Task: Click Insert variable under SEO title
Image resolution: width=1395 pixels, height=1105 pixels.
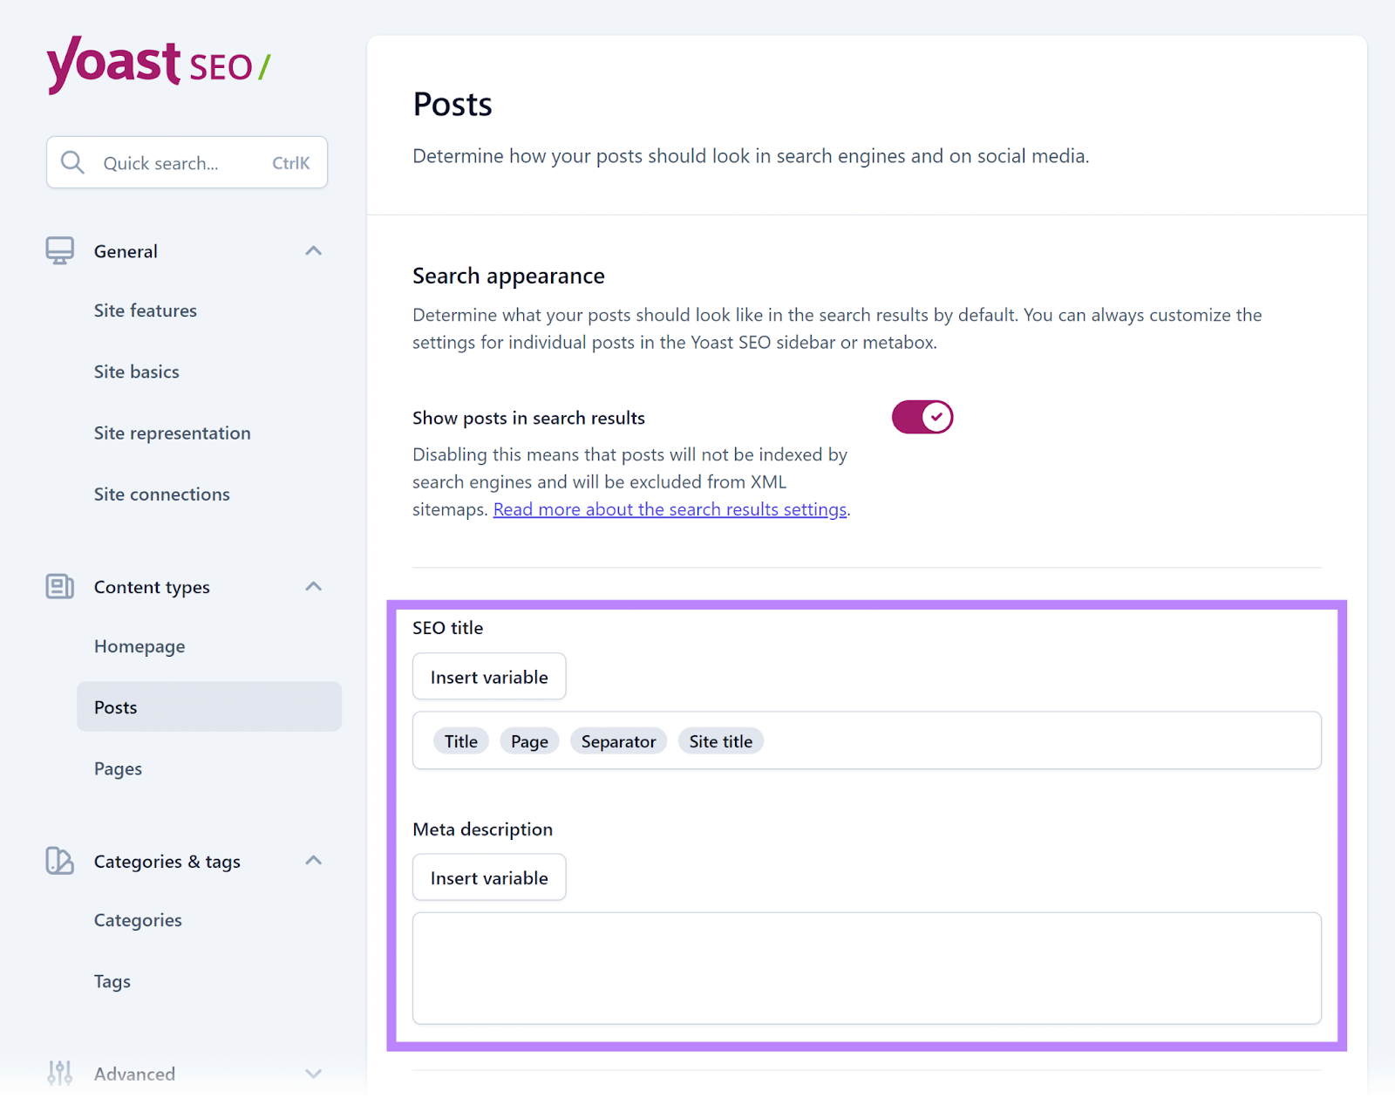Action: [x=488, y=676]
